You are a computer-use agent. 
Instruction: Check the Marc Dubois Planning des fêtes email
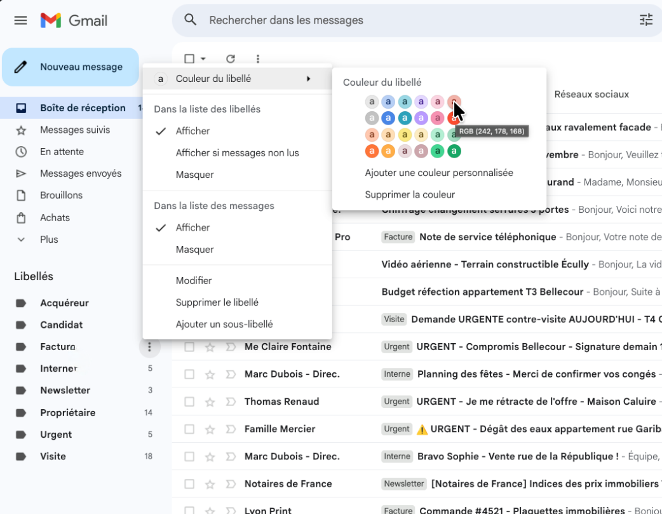click(x=189, y=374)
